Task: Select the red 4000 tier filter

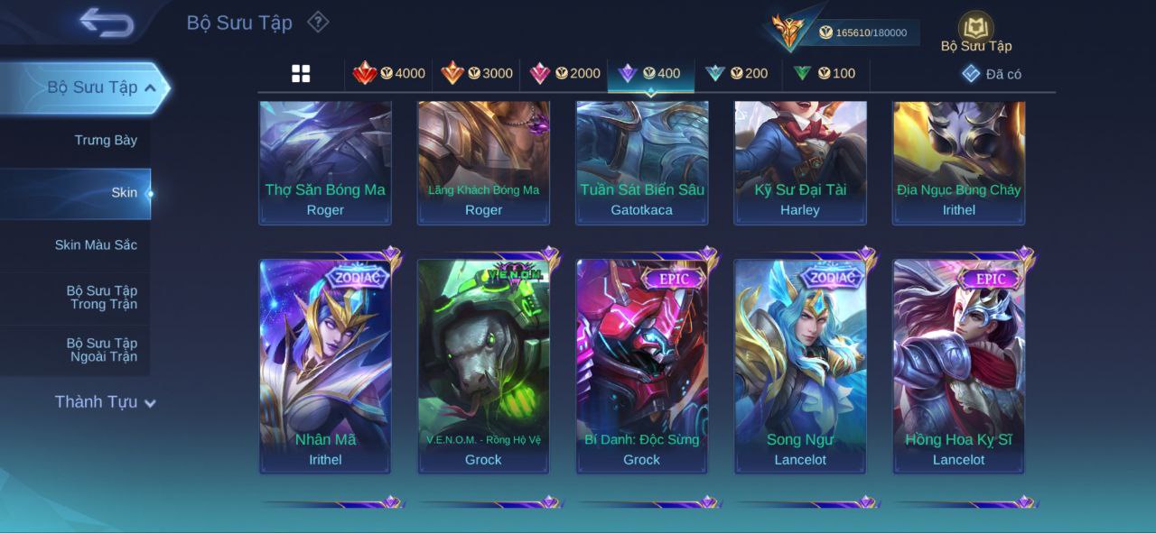Action: point(389,73)
